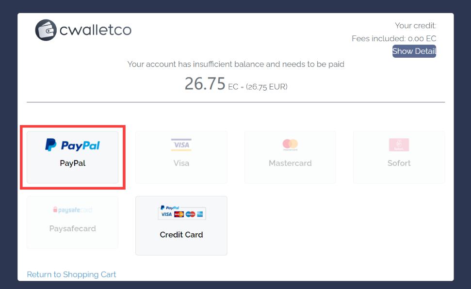
Task: Choose the Paysafecard payment label
Action: pyautogui.click(x=72, y=228)
